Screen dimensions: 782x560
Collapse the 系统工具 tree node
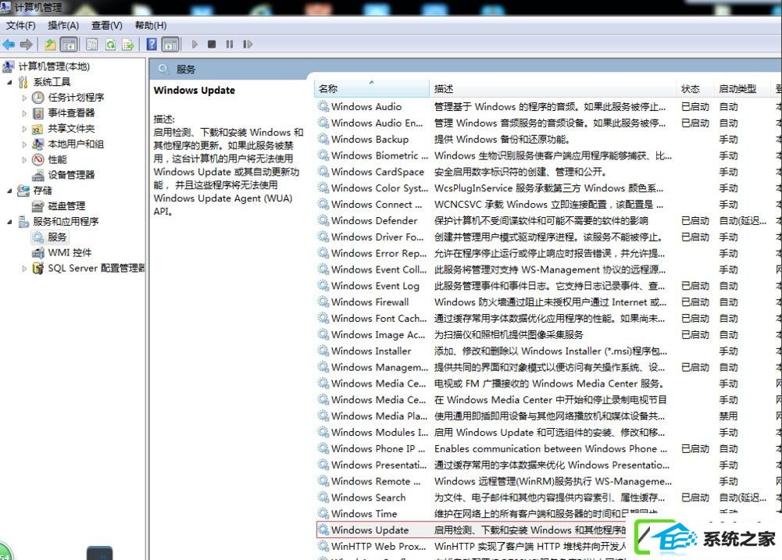[x=9, y=82]
